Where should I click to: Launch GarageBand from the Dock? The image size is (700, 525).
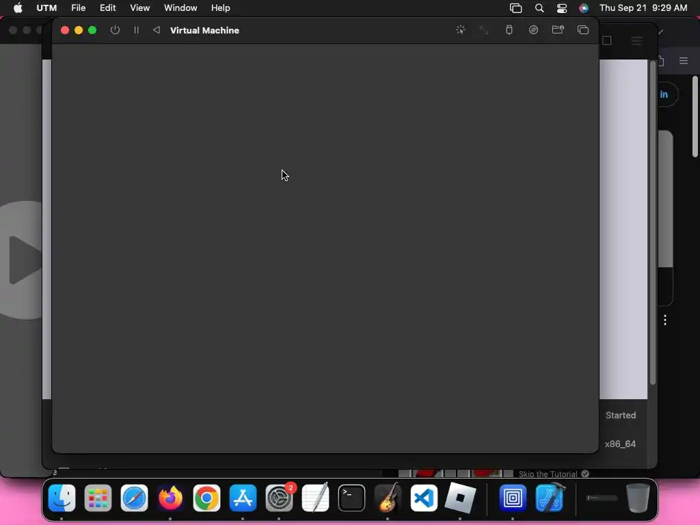pyautogui.click(x=388, y=498)
